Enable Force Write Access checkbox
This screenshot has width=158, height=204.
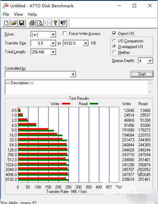point(65,33)
